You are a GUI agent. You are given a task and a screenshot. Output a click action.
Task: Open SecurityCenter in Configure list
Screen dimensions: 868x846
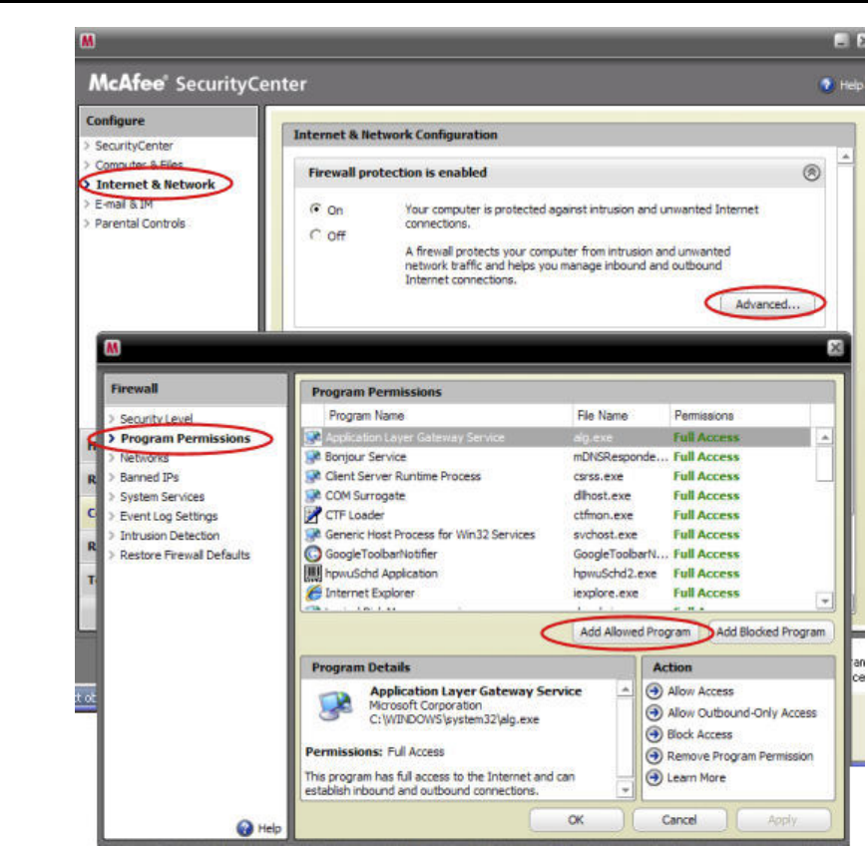[134, 146]
